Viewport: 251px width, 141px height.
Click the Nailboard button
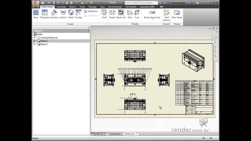[x=91, y=11]
